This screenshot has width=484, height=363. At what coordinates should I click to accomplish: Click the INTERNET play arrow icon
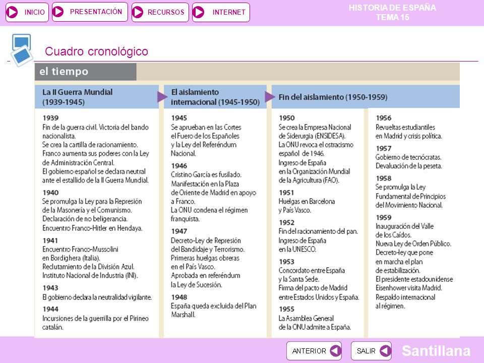[x=199, y=12]
